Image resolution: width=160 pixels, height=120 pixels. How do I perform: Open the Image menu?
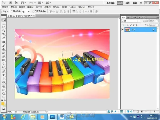(22, 7)
